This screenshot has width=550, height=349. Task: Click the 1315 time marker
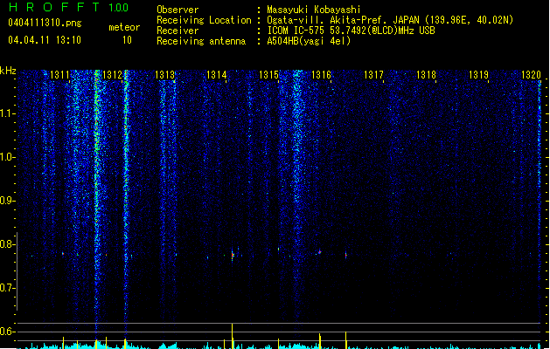269,75
